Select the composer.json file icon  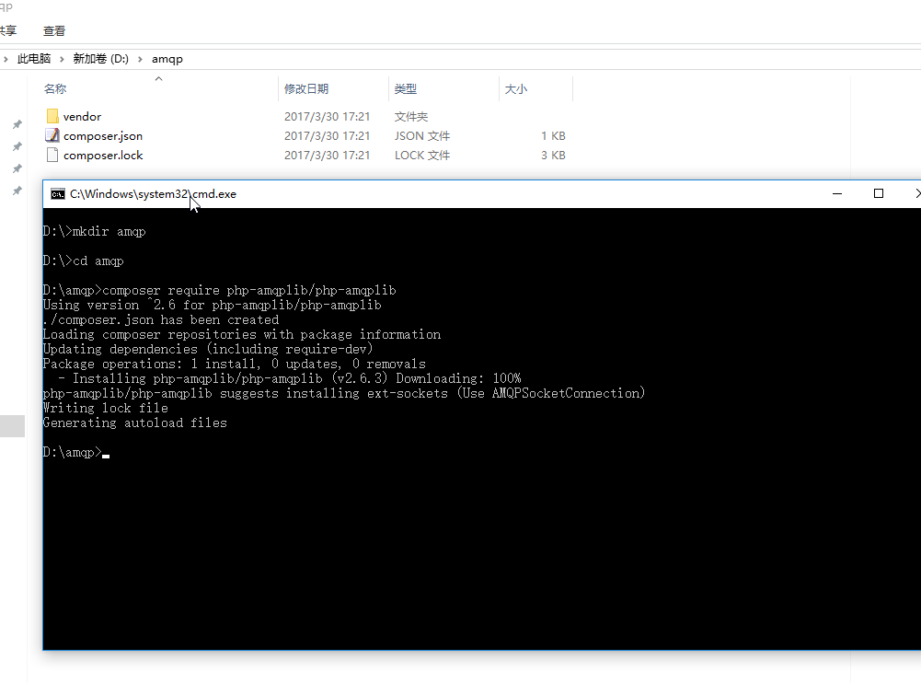pos(52,135)
